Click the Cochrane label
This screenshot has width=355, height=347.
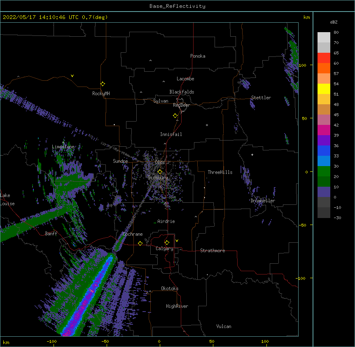click(133, 234)
